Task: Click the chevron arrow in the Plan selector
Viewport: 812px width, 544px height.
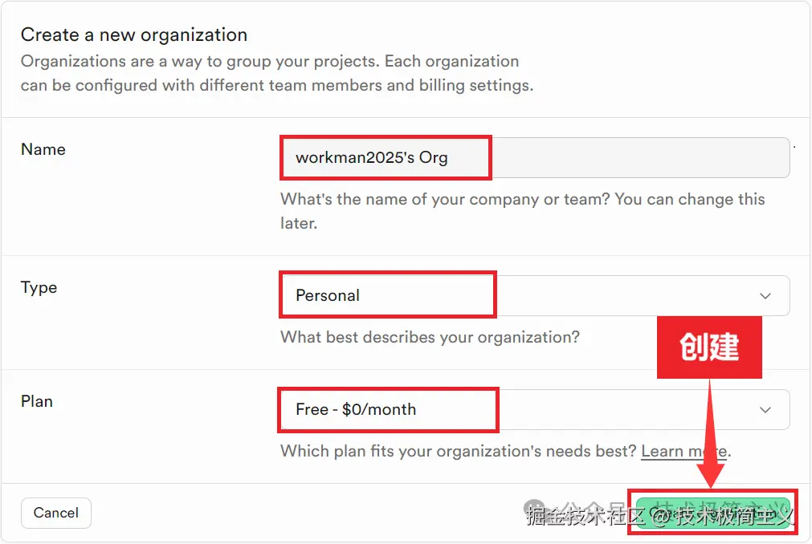Action: 765,410
